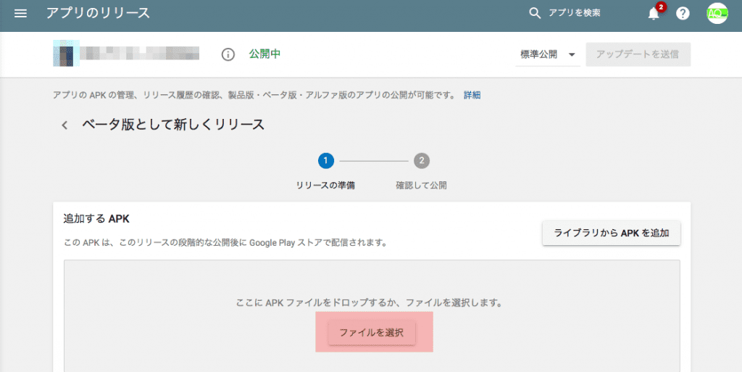Click the search magnifier icon
The height and width of the screenshot is (372, 742).
(x=535, y=13)
